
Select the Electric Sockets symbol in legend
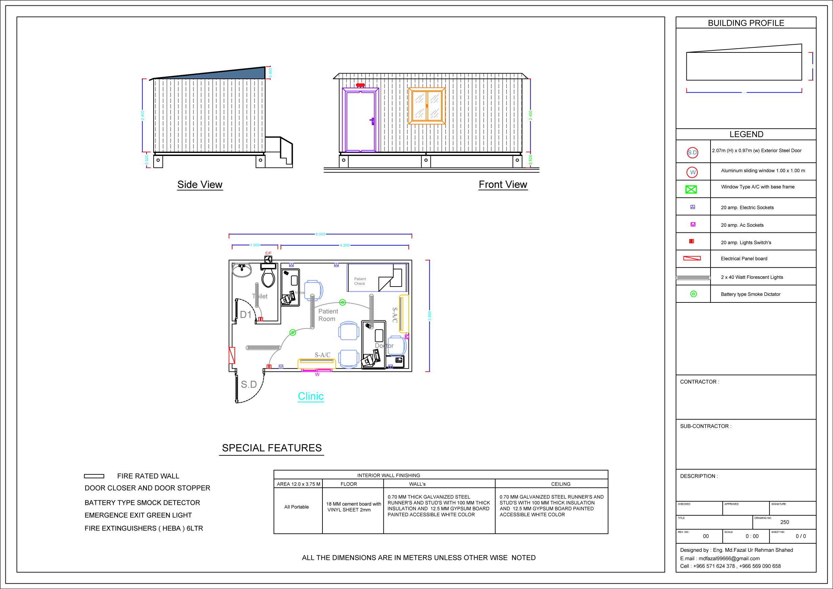pyautogui.click(x=692, y=207)
